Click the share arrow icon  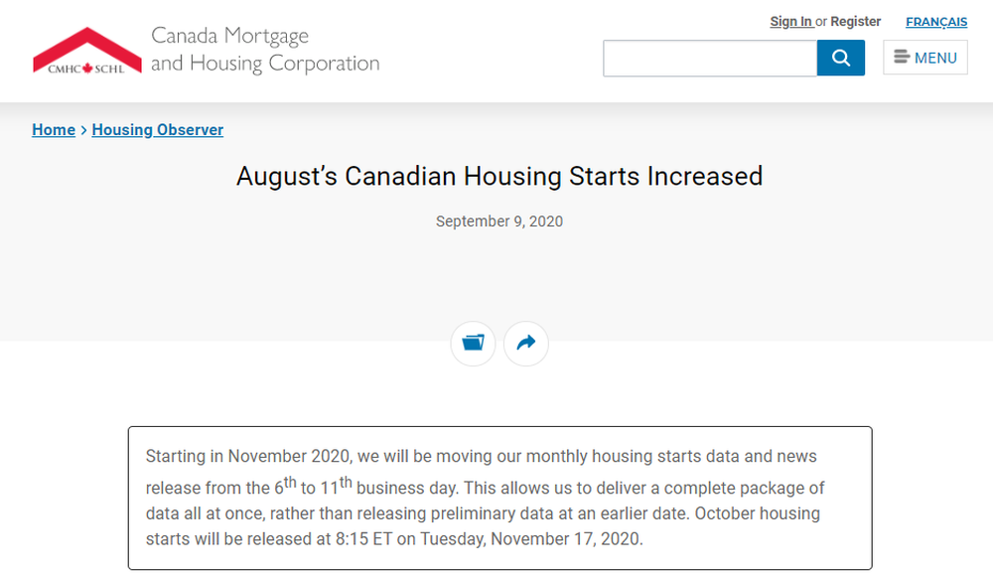(x=525, y=344)
